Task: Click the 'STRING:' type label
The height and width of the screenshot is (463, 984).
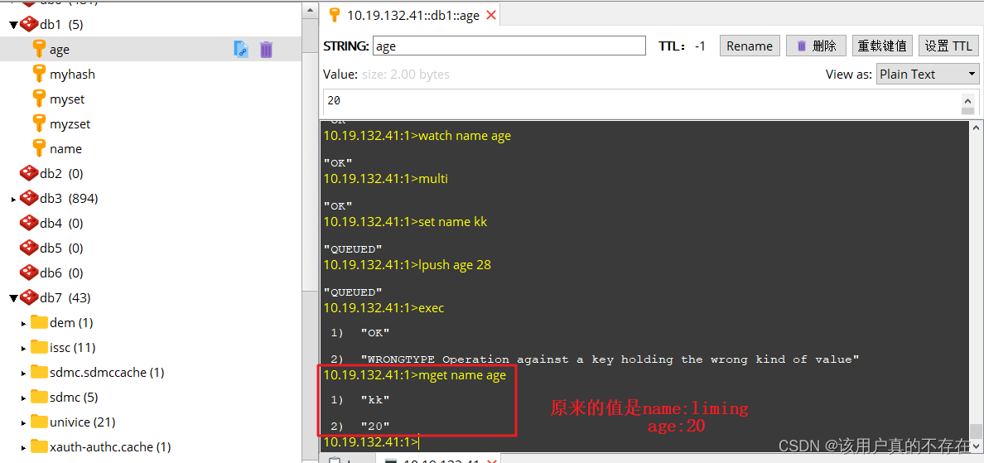Action: click(346, 46)
